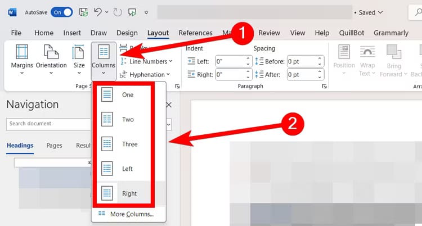Switch to the Insert tab
This screenshot has width=422, height=226.
pos(72,33)
